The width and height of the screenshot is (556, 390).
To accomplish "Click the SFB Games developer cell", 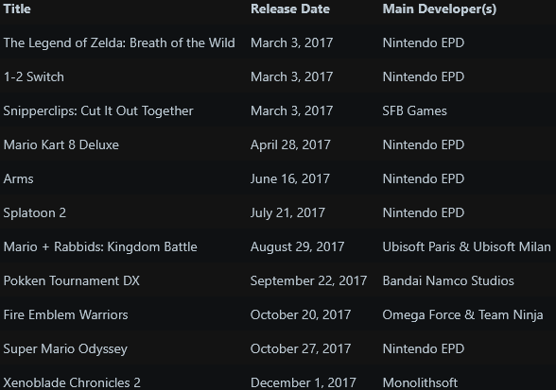I will [414, 110].
